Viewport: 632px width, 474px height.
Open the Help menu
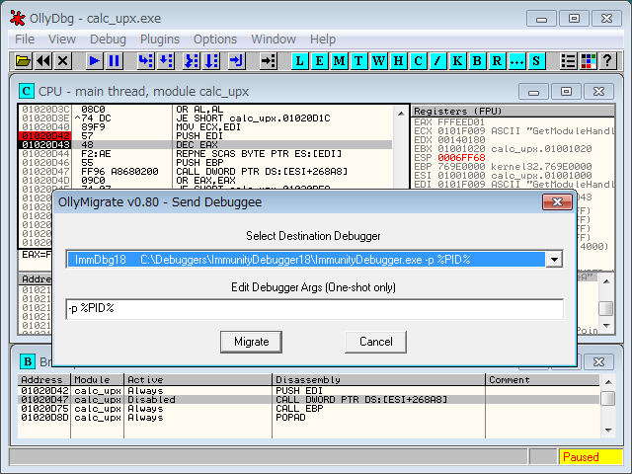click(x=323, y=39)
